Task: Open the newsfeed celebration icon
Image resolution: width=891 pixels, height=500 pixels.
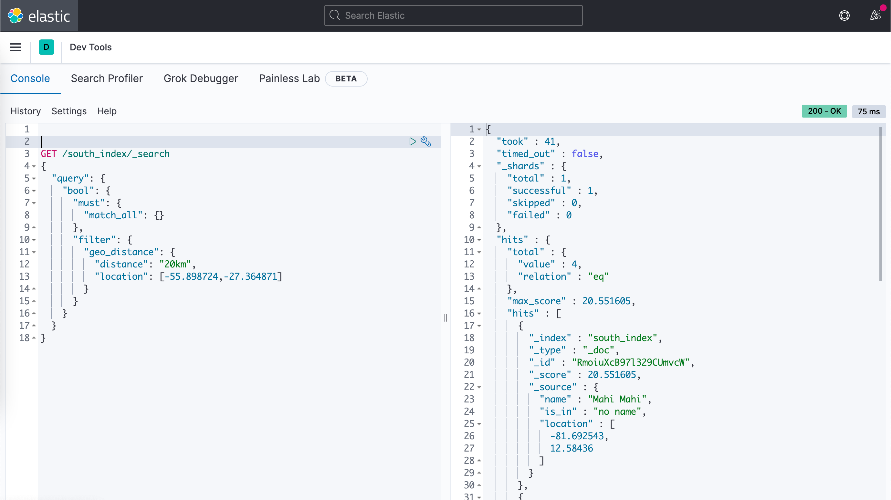Action: point(875,16)
